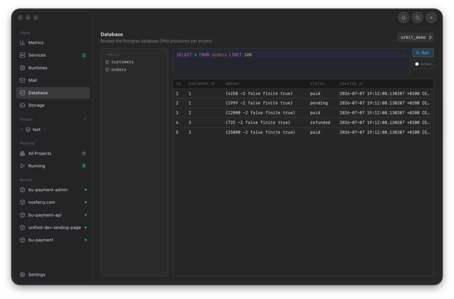Image resolution: width=454 pixels, height=299 pixels.
Task: Open Runtimes view in sidebar
Action: 53,68
